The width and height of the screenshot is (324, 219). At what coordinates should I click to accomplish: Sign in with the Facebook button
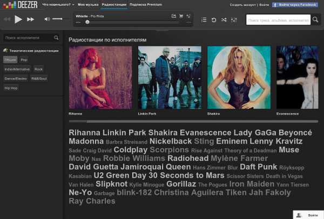[x=295, y=5]
